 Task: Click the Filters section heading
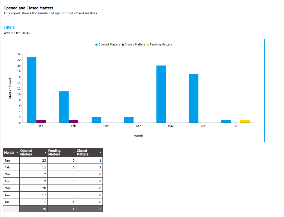[x=9, y=27]
